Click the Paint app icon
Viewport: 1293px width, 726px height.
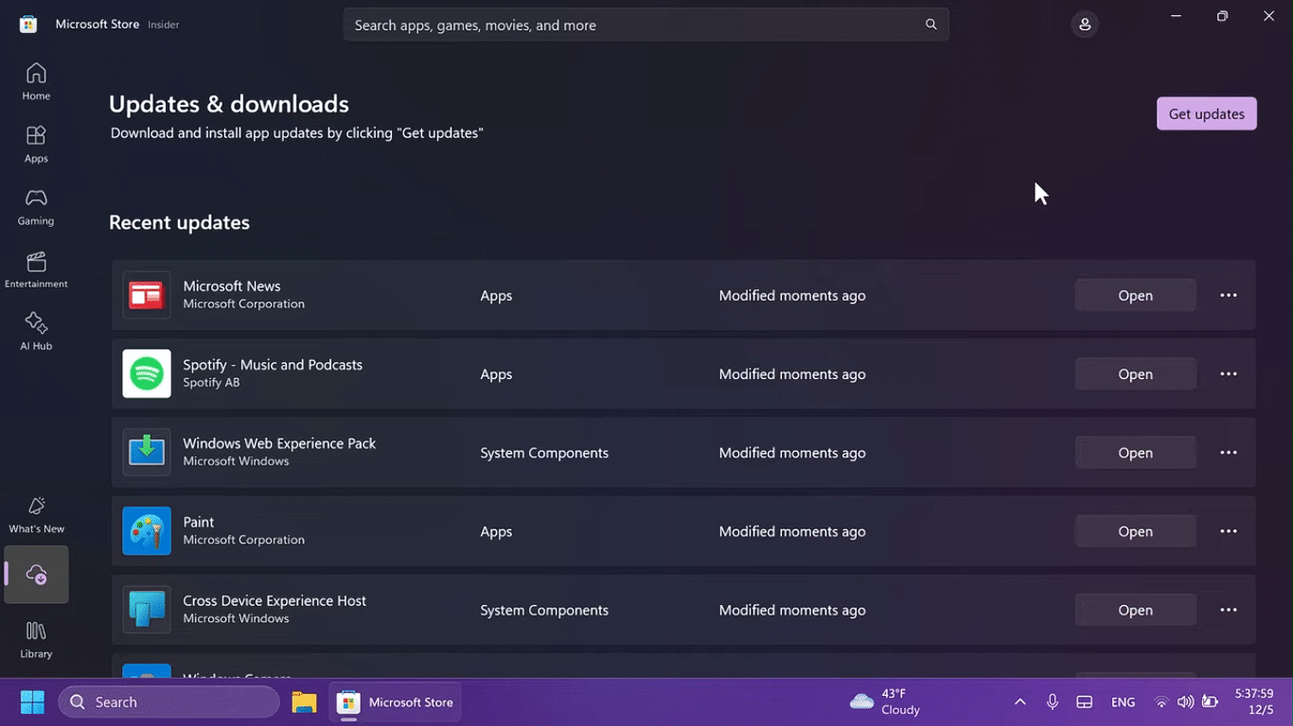coord(147,530)
